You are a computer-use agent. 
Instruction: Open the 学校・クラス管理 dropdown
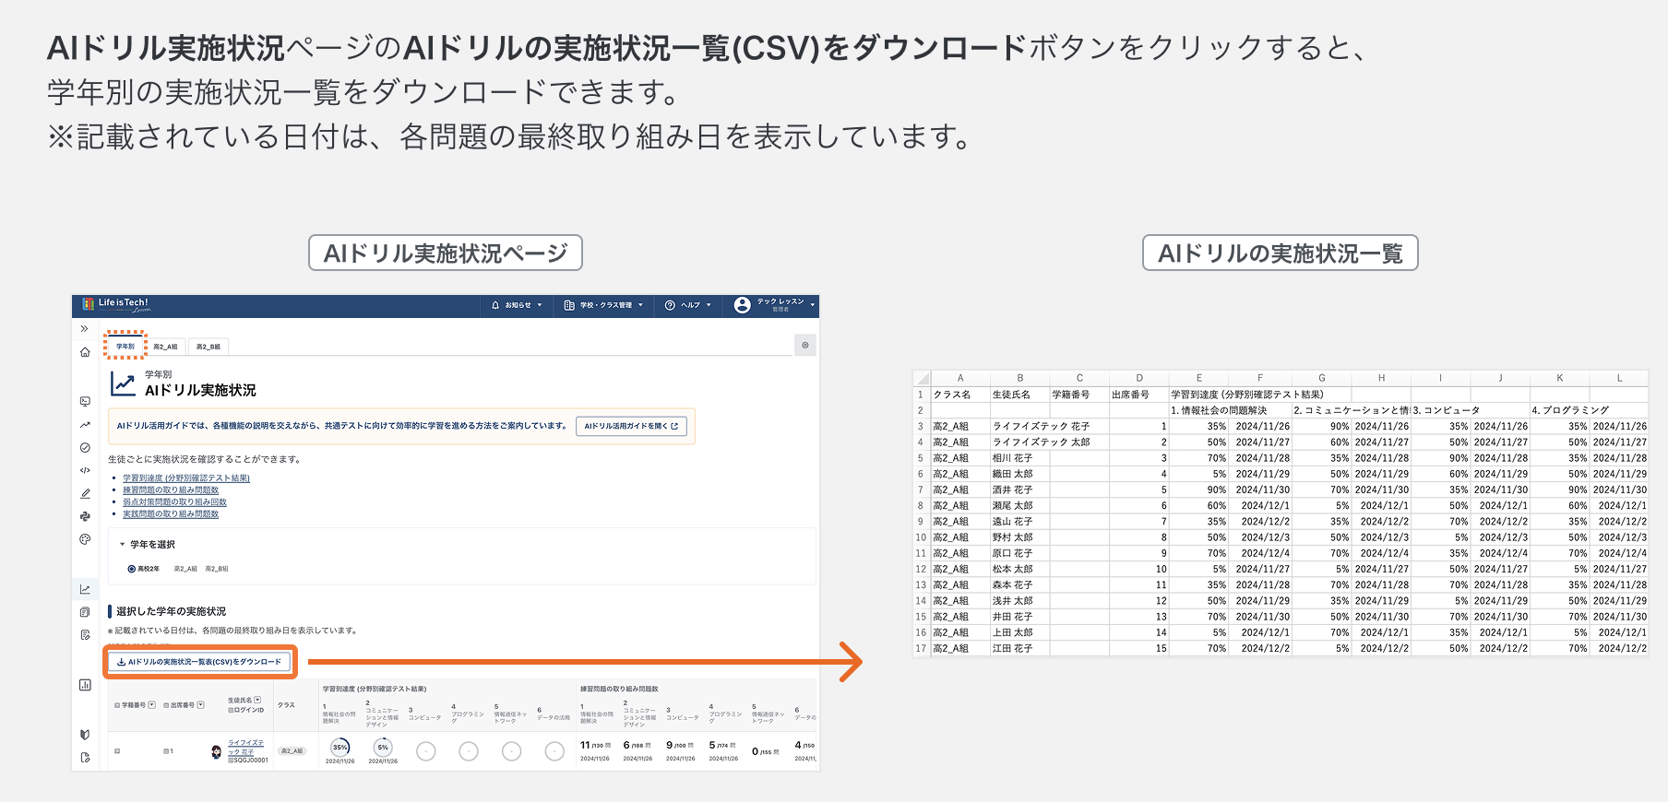(603, 305)
